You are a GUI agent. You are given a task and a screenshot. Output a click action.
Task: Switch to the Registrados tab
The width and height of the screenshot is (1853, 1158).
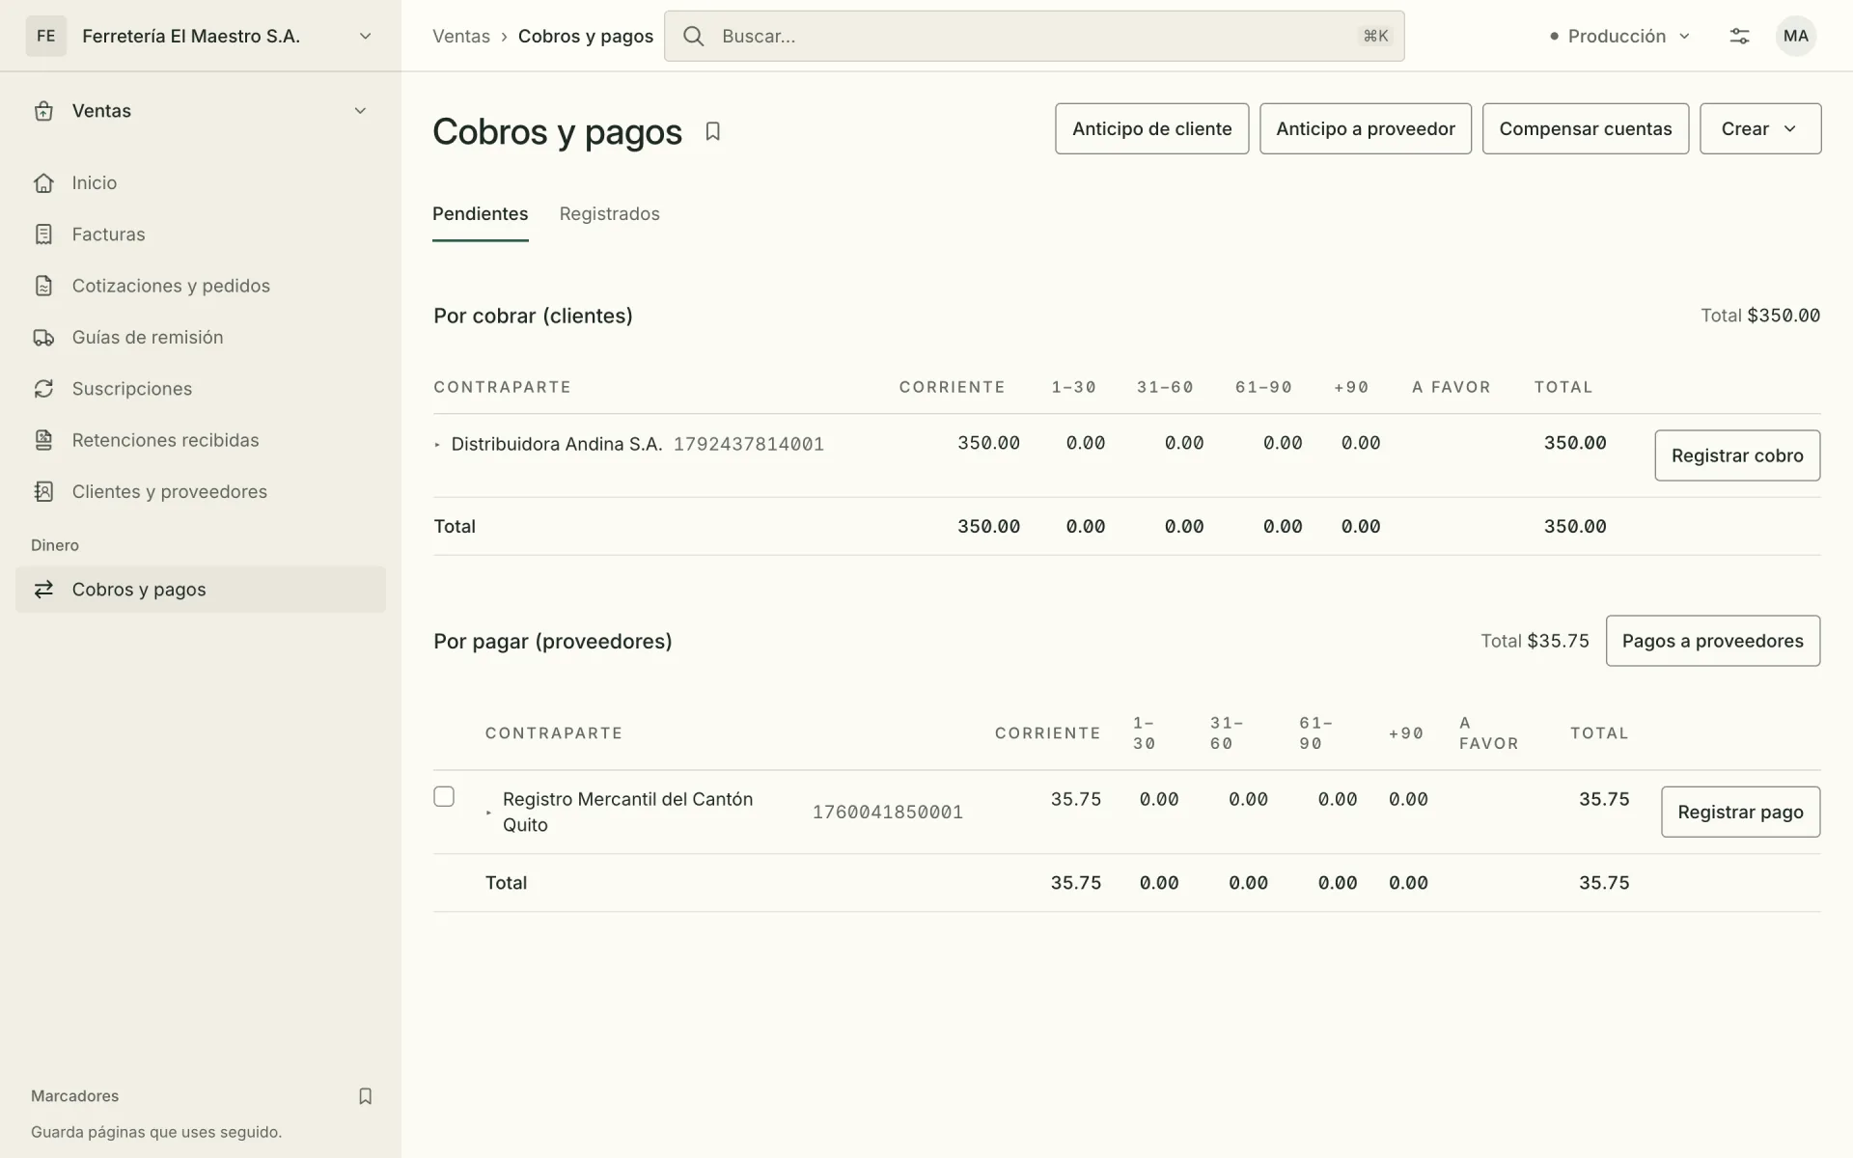(x=610, y=214)
